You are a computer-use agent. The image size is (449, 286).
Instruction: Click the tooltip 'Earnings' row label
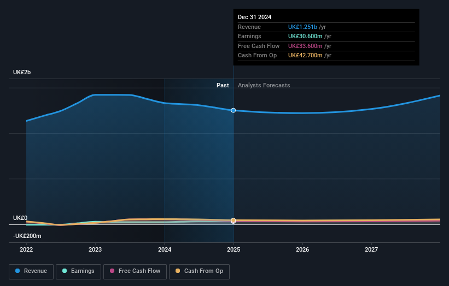tap(250, 36)
